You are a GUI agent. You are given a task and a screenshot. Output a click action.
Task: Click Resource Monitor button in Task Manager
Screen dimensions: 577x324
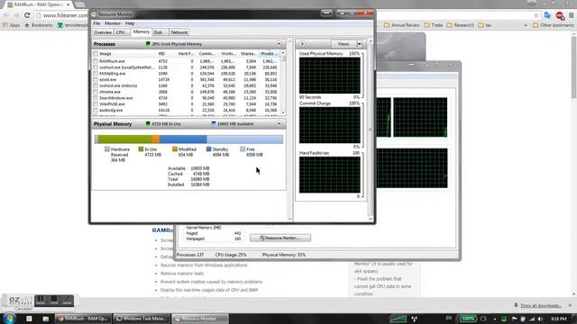280,238
